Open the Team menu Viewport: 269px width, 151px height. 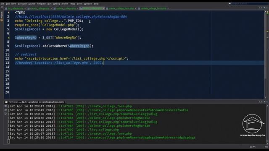click(x=72, y=4)
